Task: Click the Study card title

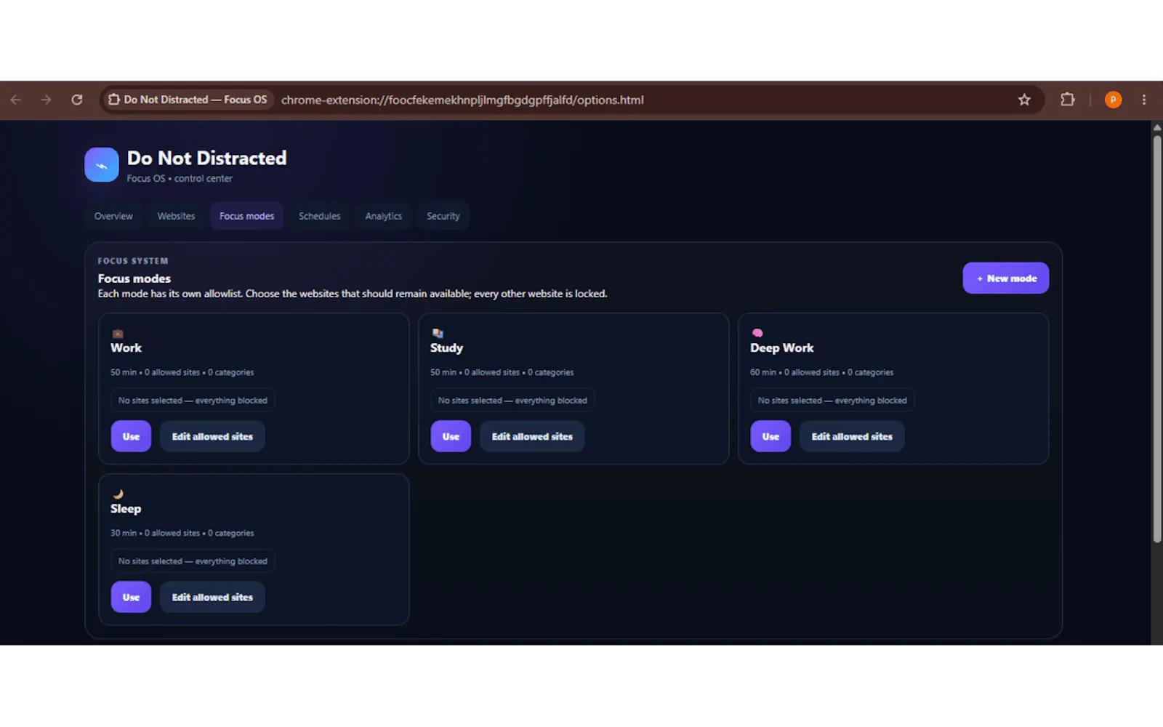Action: pyautogui.click(x=446, y=348)
